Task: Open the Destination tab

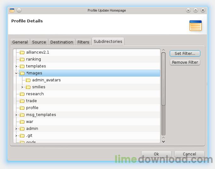Action: click(62, 42)
